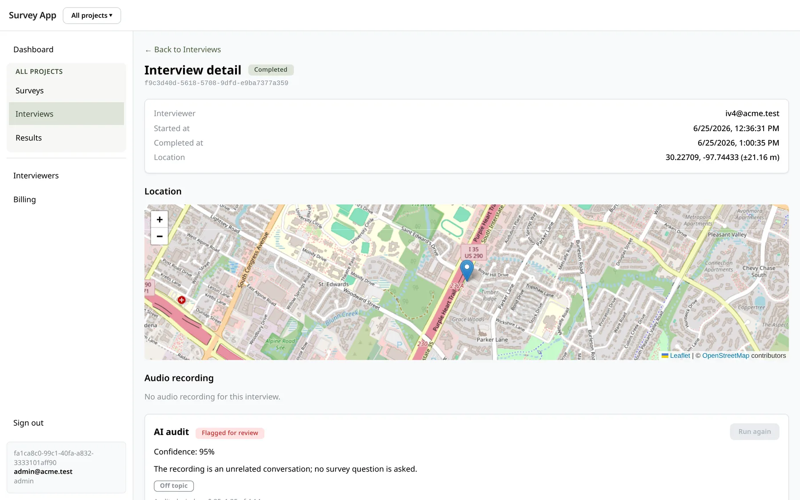Open the Dashboard page
Viewport: 800px width, 500px height.
coord(33,49)
